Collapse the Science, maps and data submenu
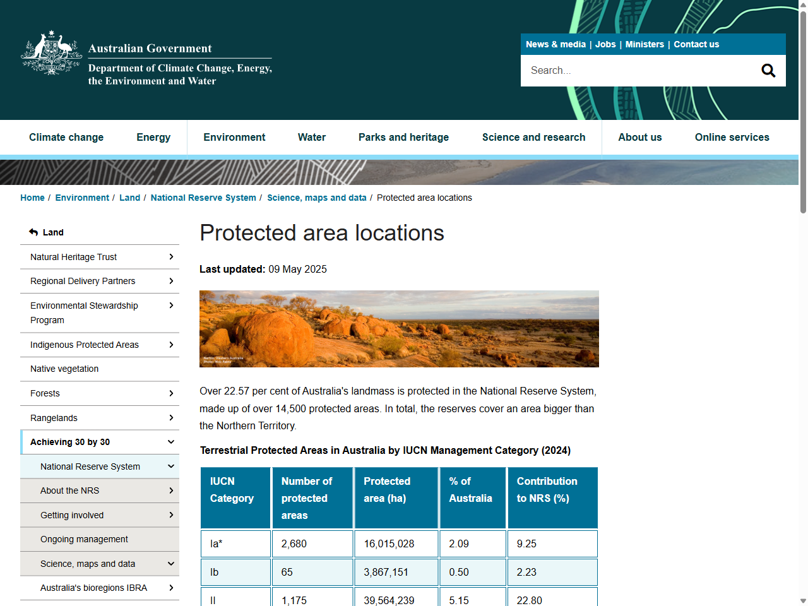Viewport: 808px width, 606px height. pos(170,563)
